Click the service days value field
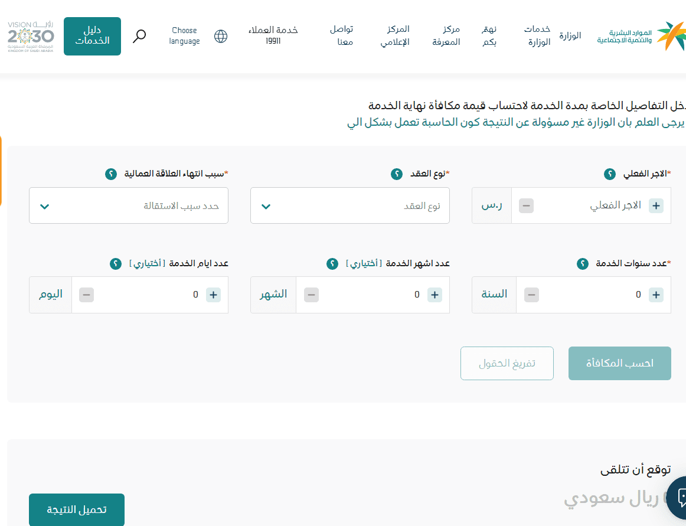686x526 pixels. coord(150,295)
